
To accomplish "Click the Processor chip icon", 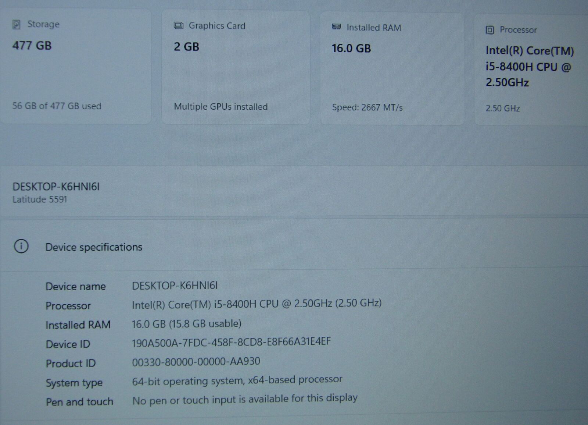I will [x=490, y=30].
